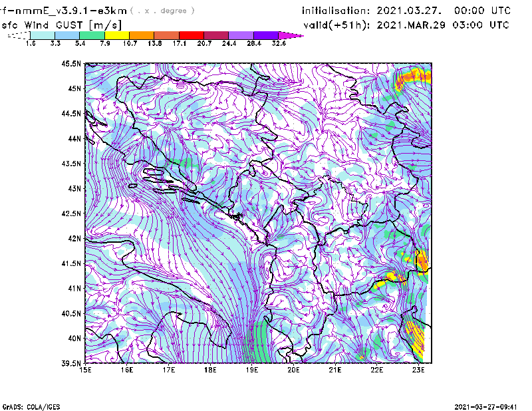Click the 19E longitude label
This screenshot has height=411, width=532.
pyautogui.click(x=252, y=370)
